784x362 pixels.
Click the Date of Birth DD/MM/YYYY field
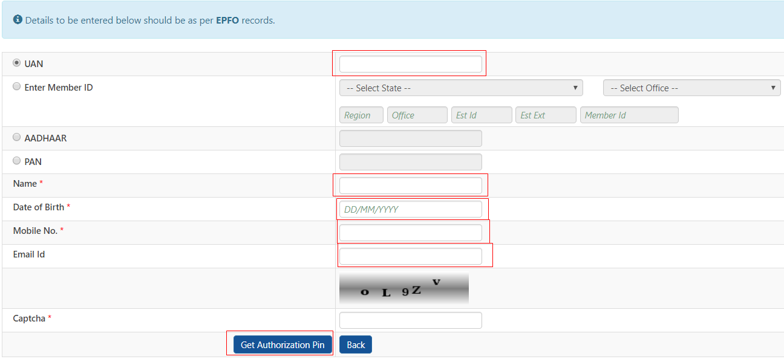point(411,208)
